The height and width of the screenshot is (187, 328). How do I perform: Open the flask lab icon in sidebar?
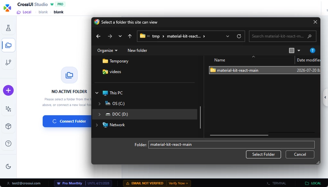[8, 28]
